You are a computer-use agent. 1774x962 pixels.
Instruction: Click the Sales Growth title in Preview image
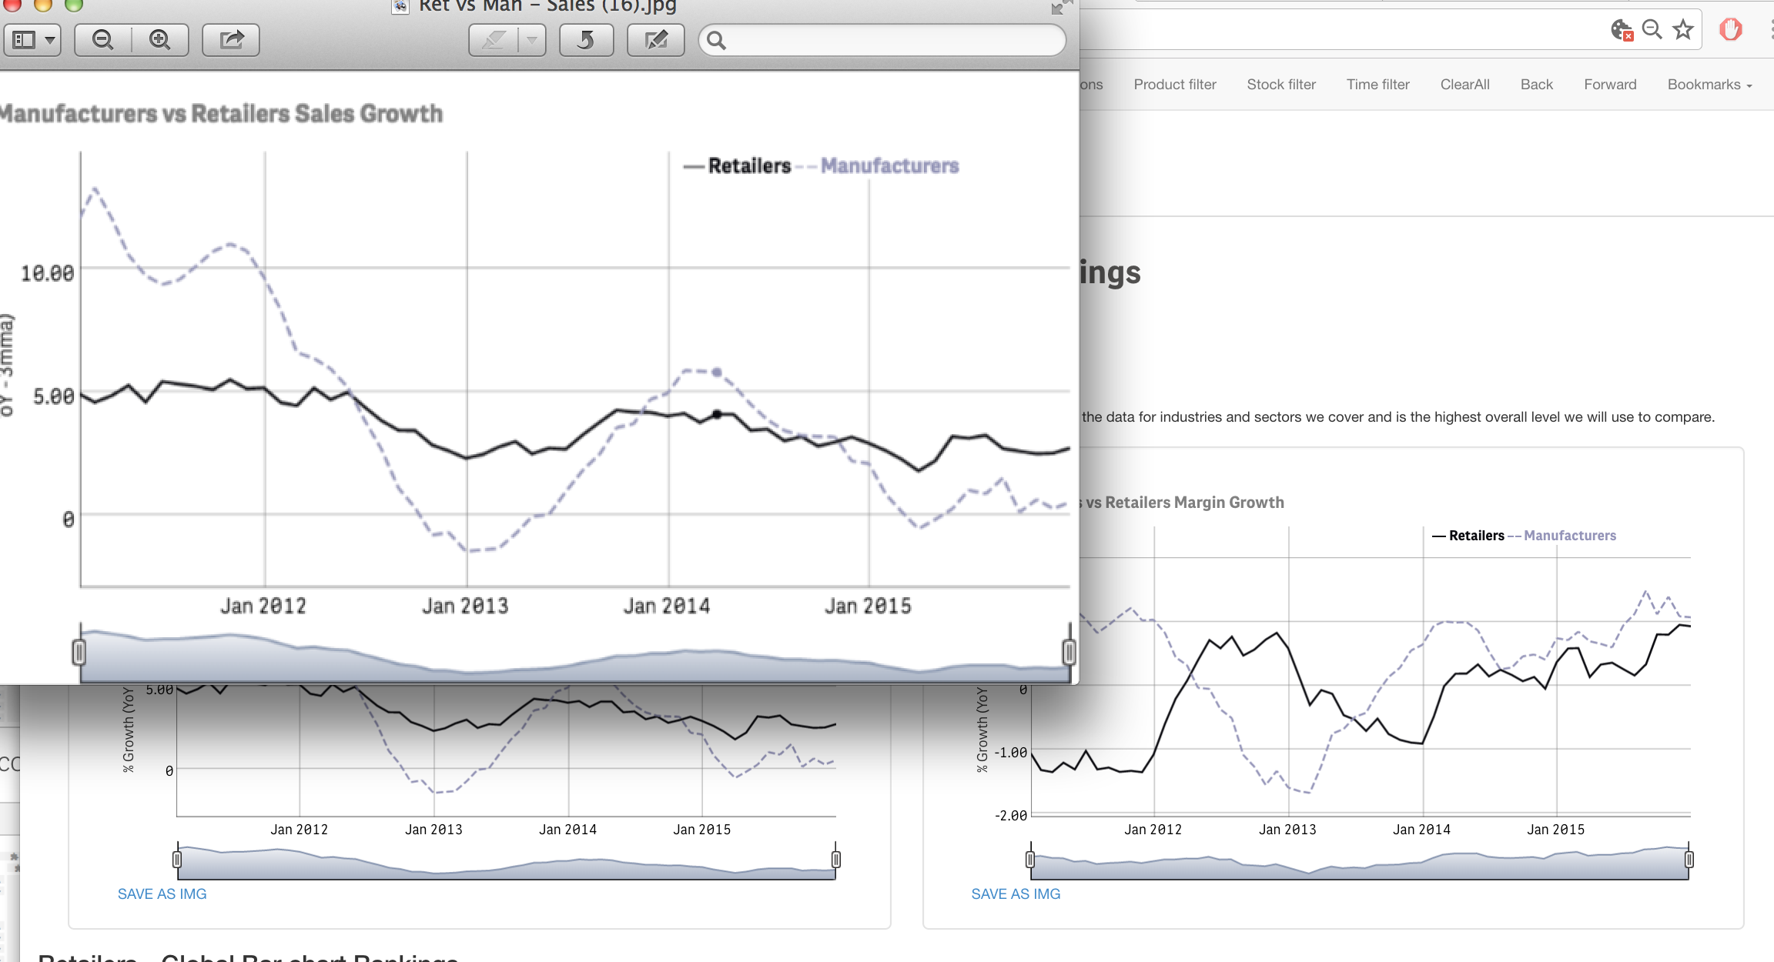[x=221, y=114]
